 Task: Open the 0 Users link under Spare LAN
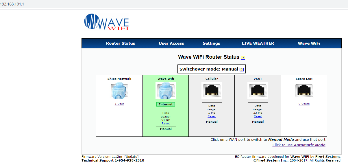(x=304, y=104)
